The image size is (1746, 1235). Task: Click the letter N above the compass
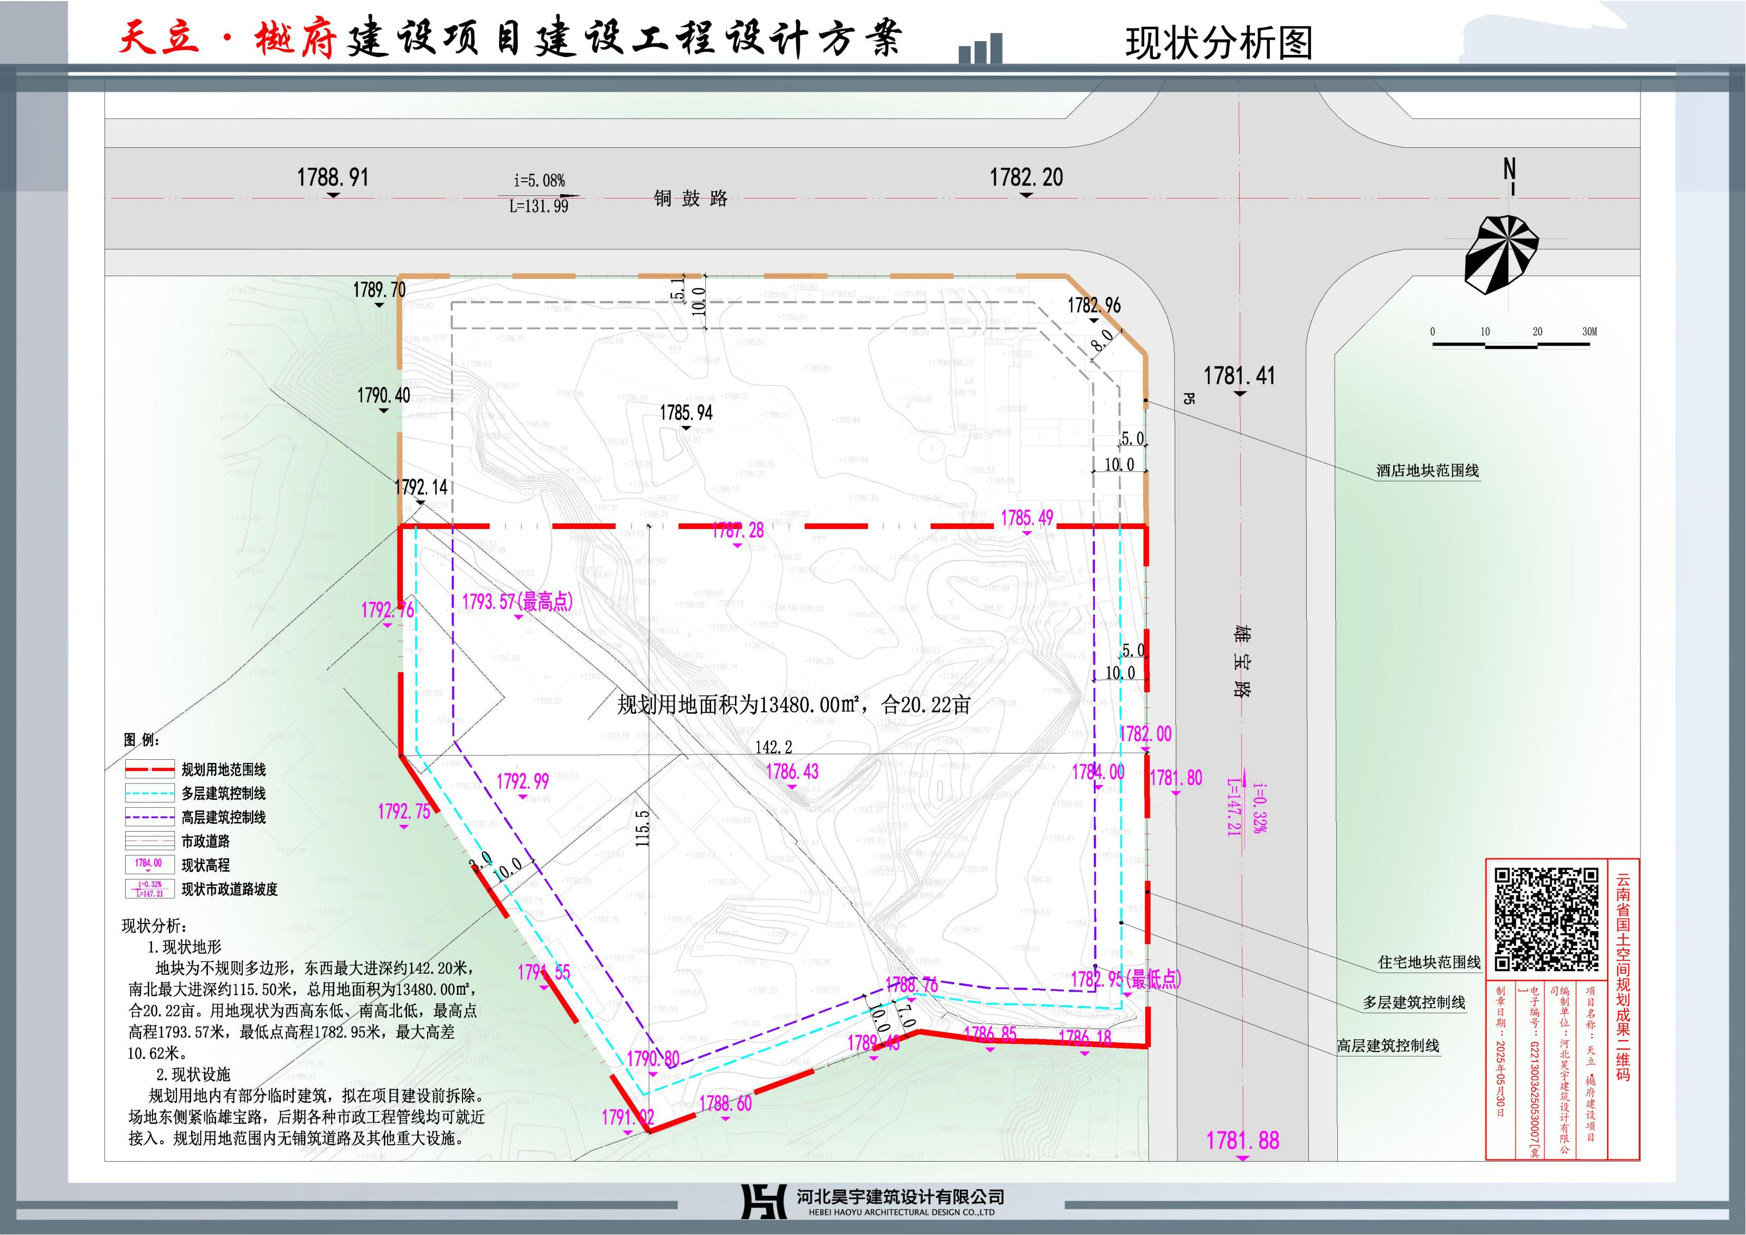tap(1509, 169)
